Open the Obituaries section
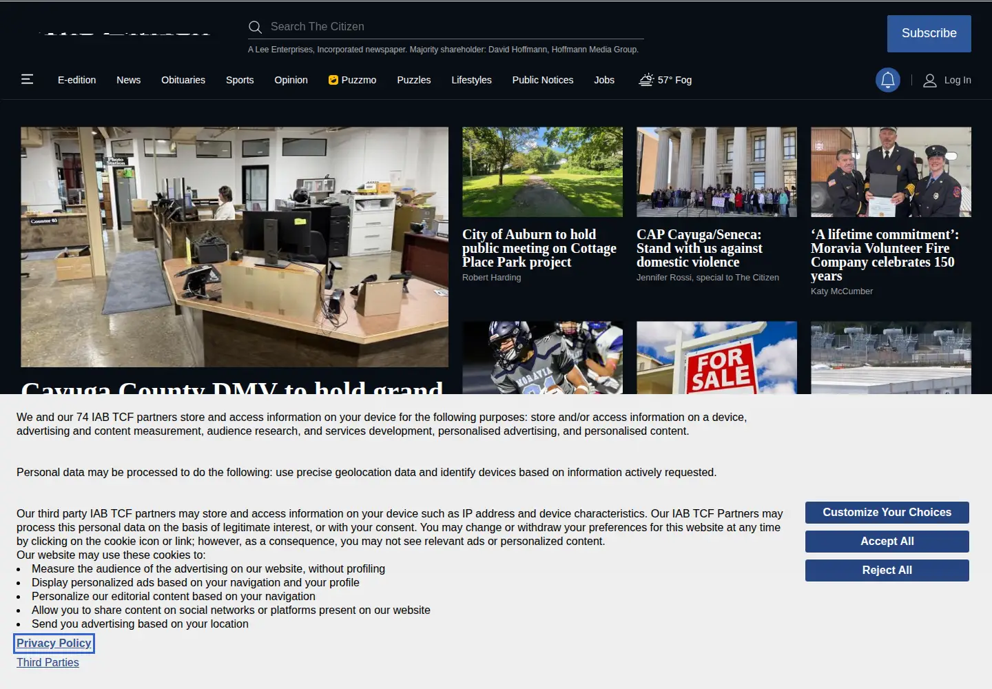Image resolution: width=992 pixels, height=689 pixels. click(x=183, y=80)
